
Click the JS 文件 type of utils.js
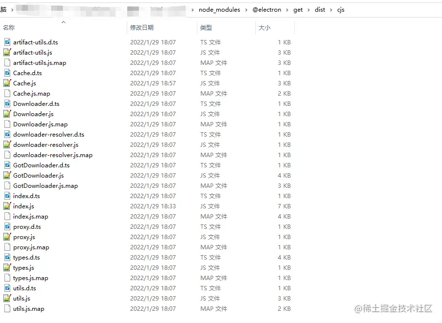[x=210, y=299]
